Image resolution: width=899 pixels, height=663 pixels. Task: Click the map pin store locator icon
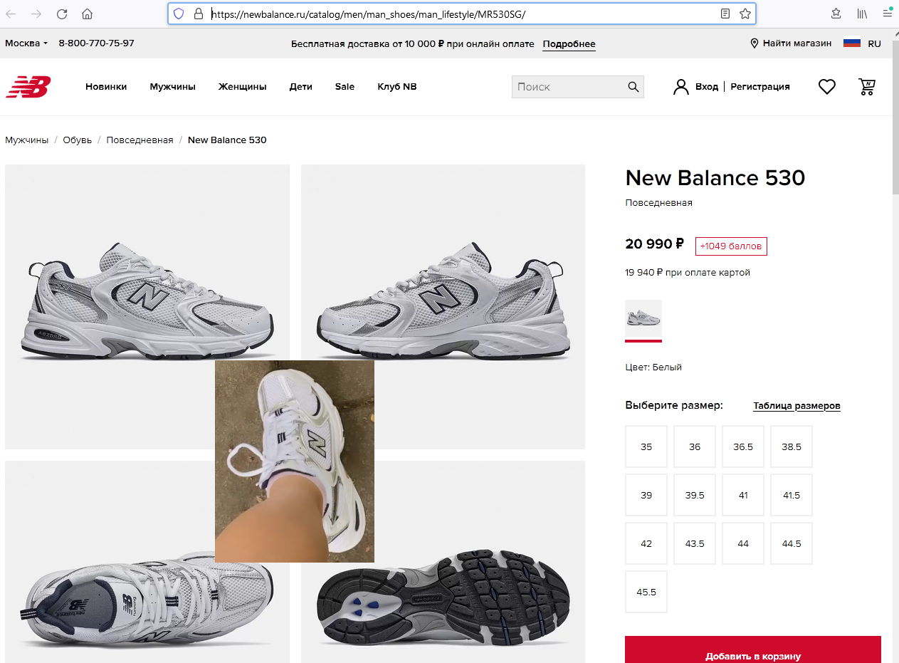click(755, 43)
